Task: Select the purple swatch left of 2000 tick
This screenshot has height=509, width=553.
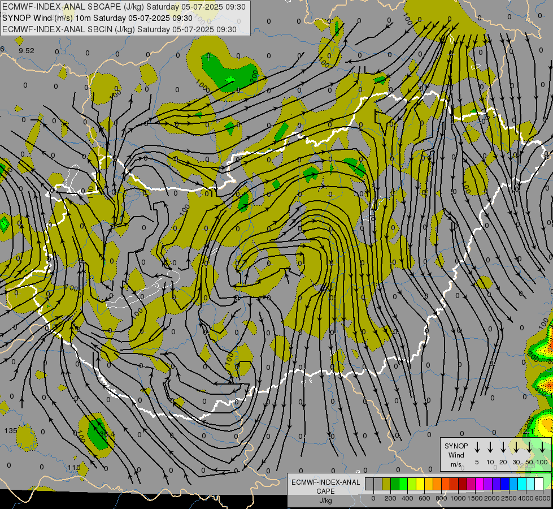Action: pyautogui.click(x=489, y=484)
